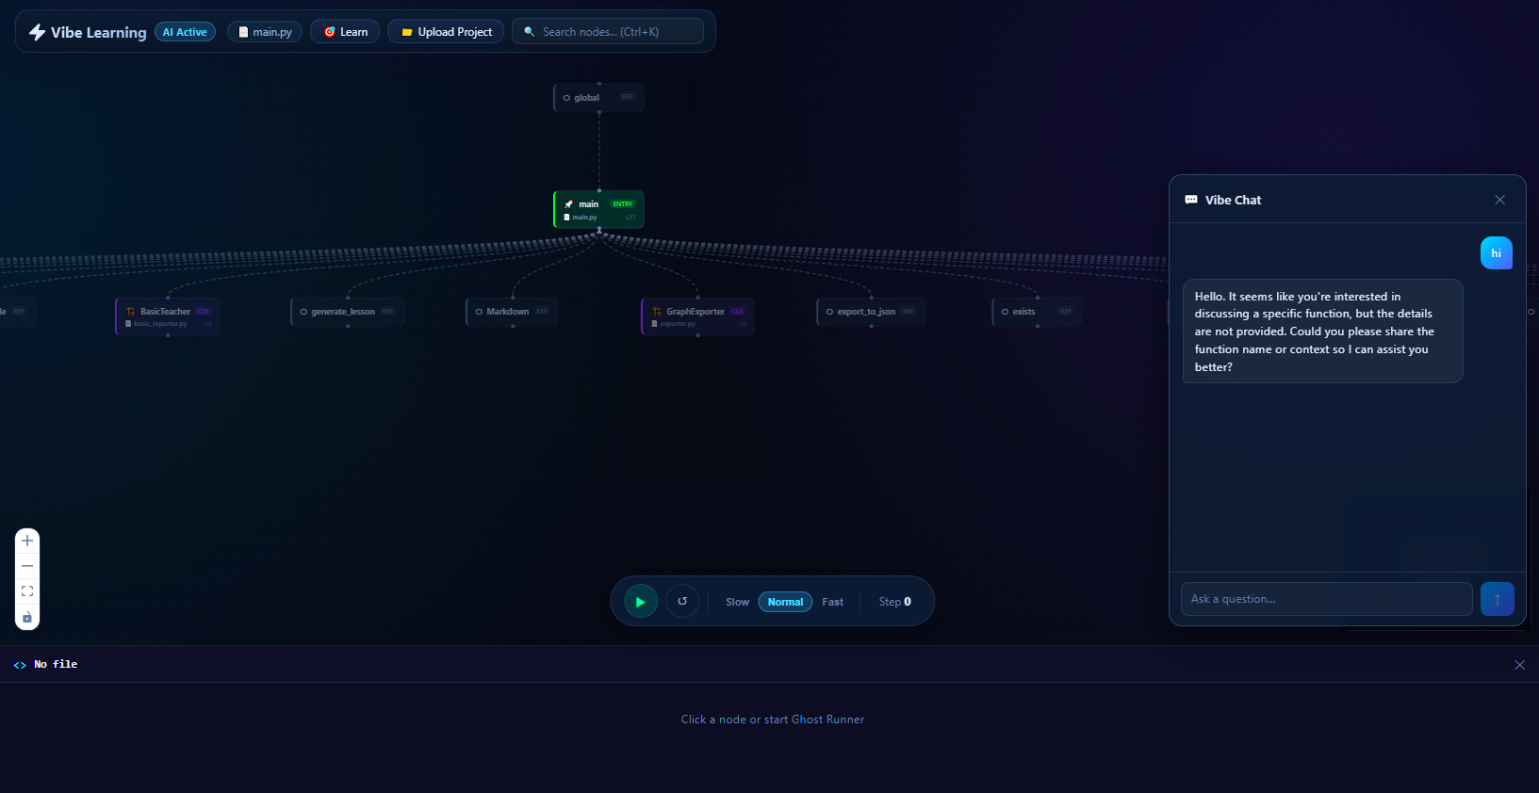
Task: Click the main.py label in main node
Action: (x=584, y=218)
